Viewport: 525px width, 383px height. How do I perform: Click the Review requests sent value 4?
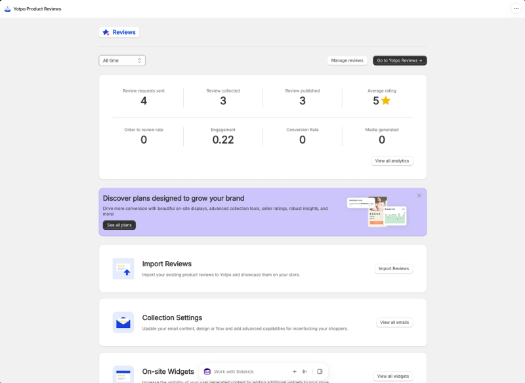(144, 101)
